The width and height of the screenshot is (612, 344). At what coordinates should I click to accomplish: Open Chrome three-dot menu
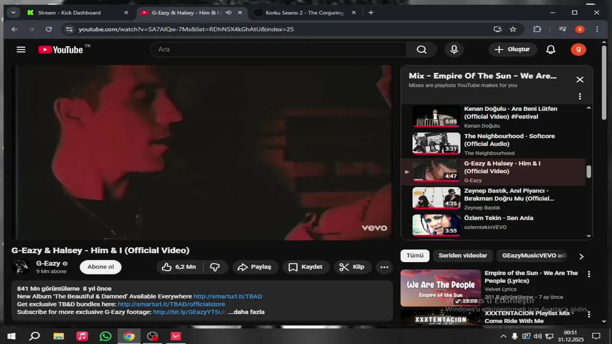(x=597, y=29)
